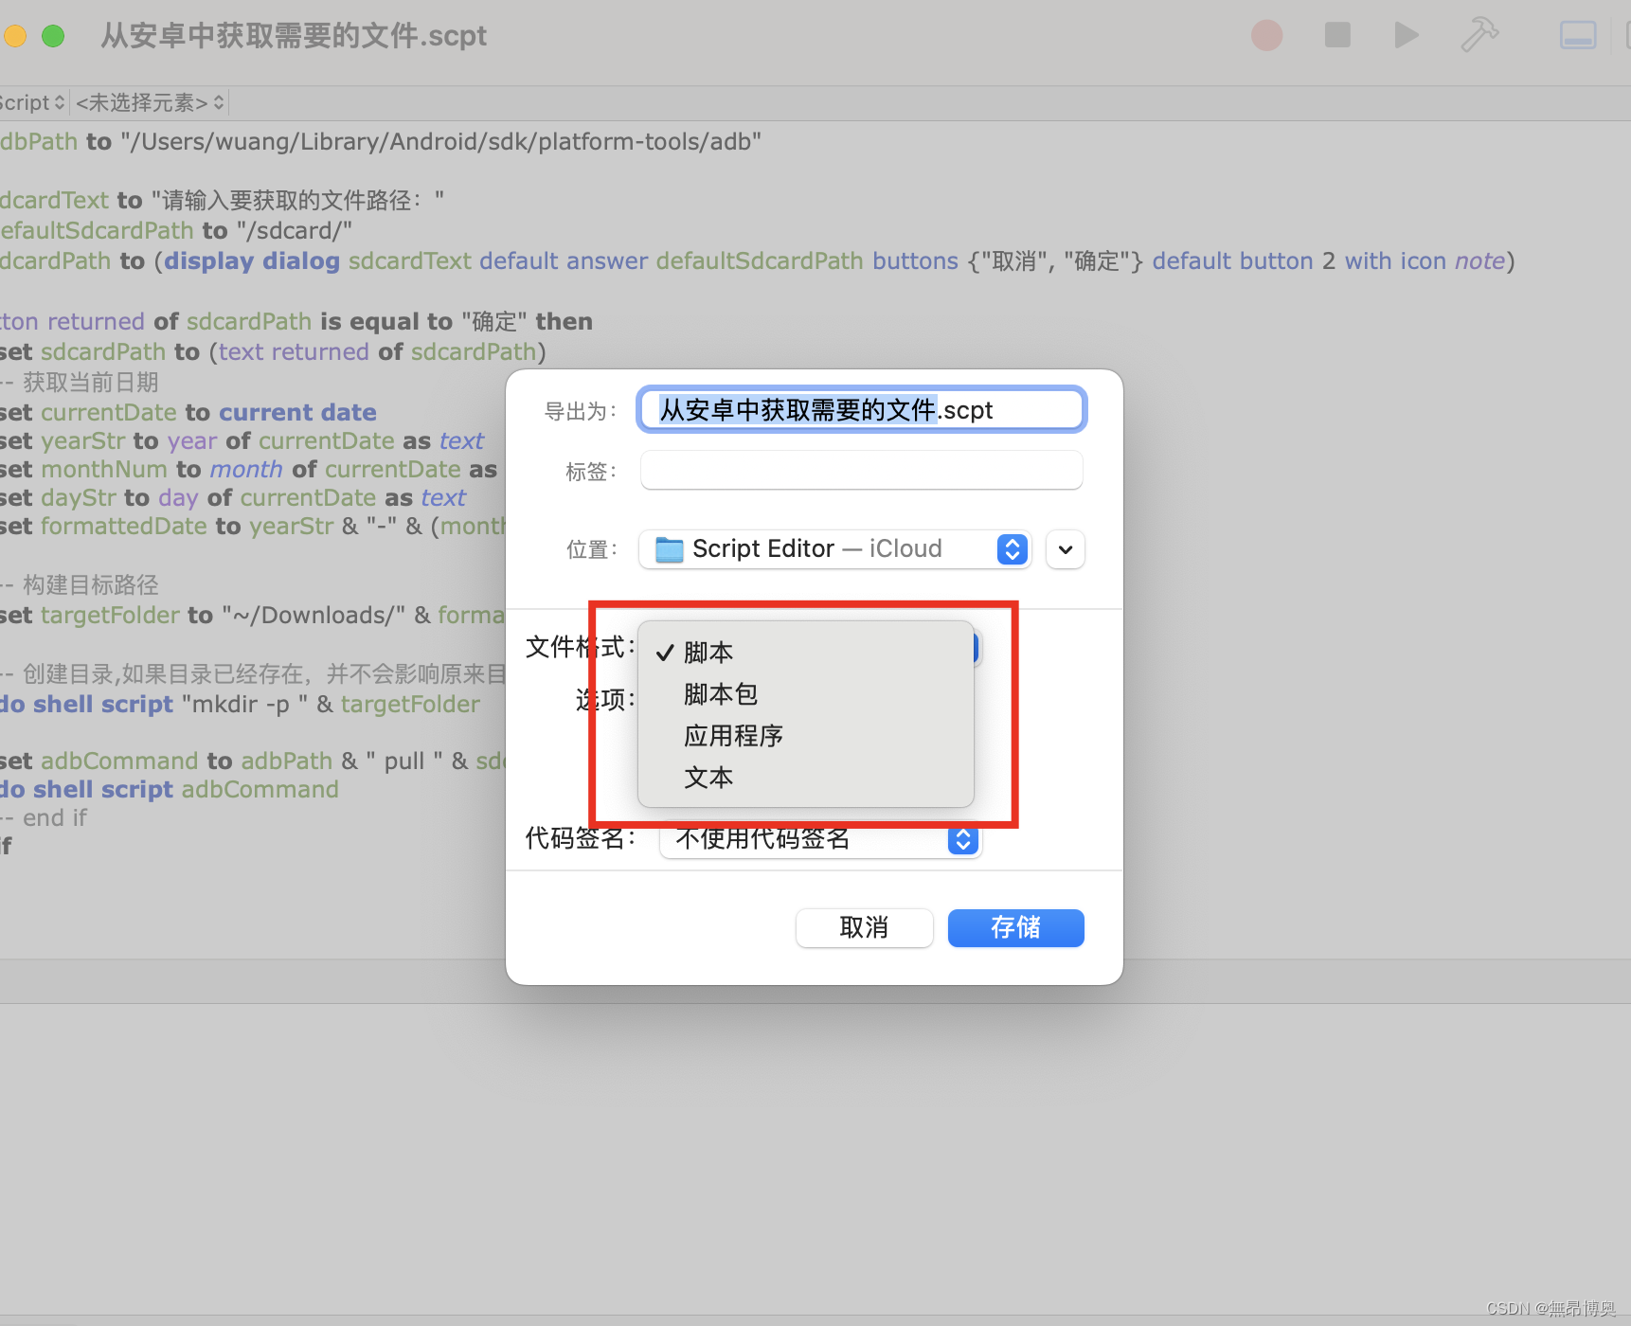1631x1326 pixels.
Task: Open the AppleScript language selector
Action: point(32,102)
